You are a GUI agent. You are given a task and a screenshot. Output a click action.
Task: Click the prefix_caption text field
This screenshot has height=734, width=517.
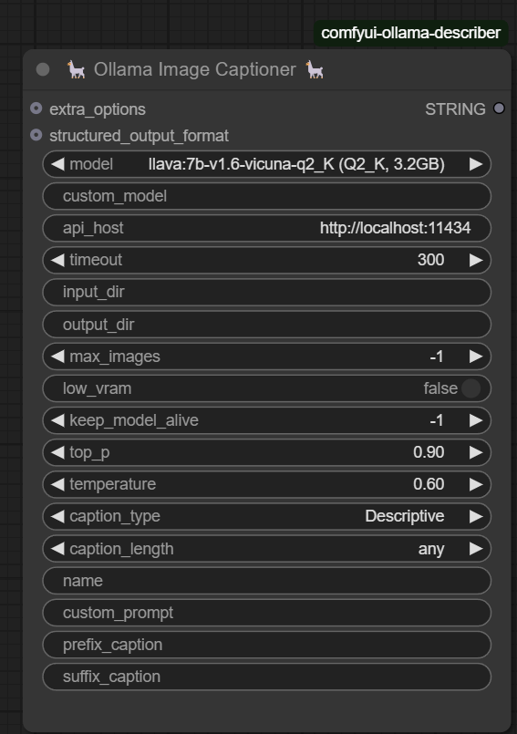(267, 645)
